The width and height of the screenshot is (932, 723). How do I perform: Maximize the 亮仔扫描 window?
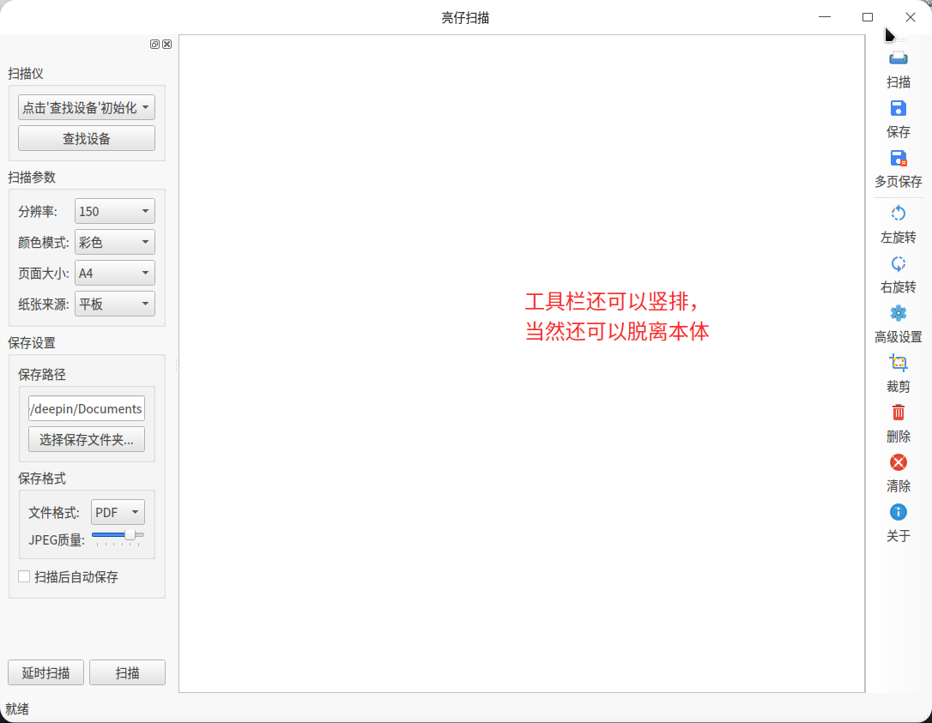coord(868,17)
